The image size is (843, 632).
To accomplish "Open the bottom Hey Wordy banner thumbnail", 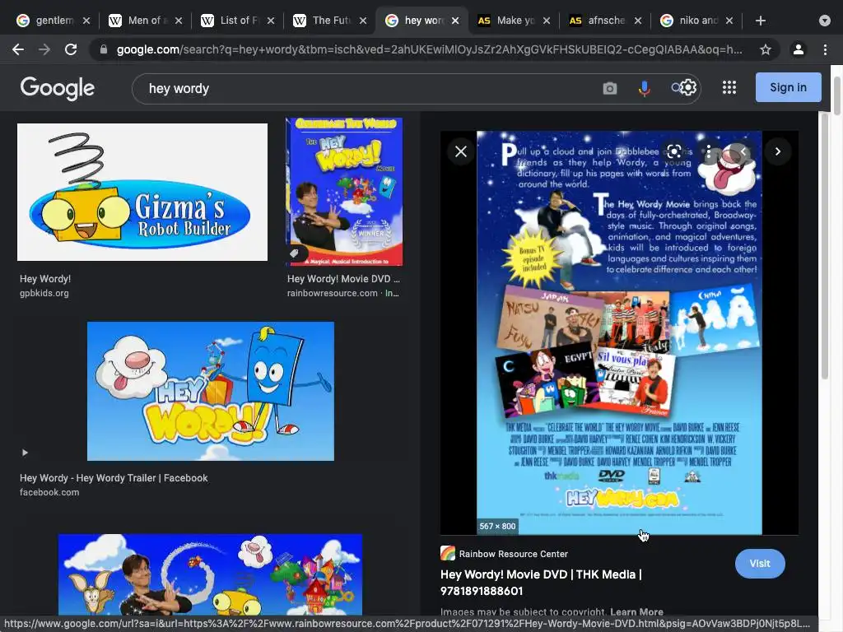I will click(210, 574).
